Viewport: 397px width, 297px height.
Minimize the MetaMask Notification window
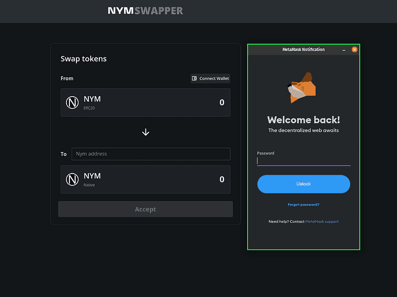coord(344,50)
